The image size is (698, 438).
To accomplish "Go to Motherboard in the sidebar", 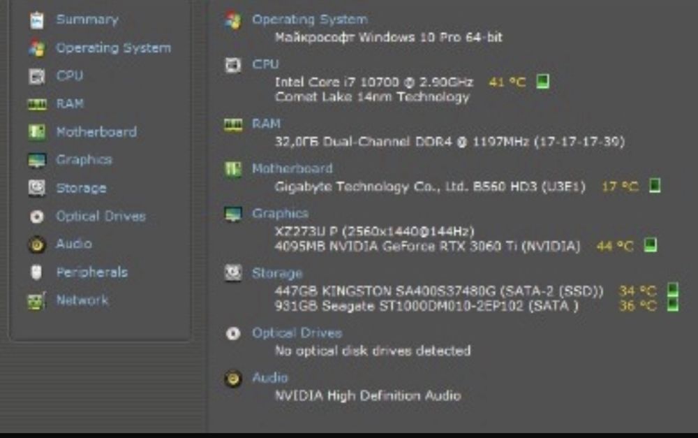I will coord(96,132).
